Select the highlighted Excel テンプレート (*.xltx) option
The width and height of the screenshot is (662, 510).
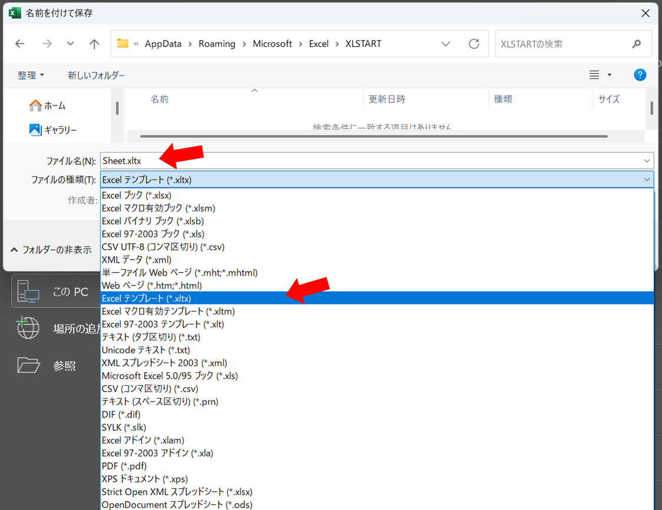click(376, 298)
